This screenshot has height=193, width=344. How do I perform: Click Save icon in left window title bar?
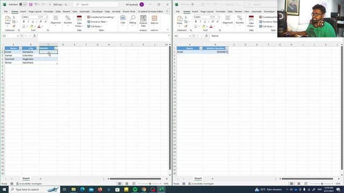[31, 4]
